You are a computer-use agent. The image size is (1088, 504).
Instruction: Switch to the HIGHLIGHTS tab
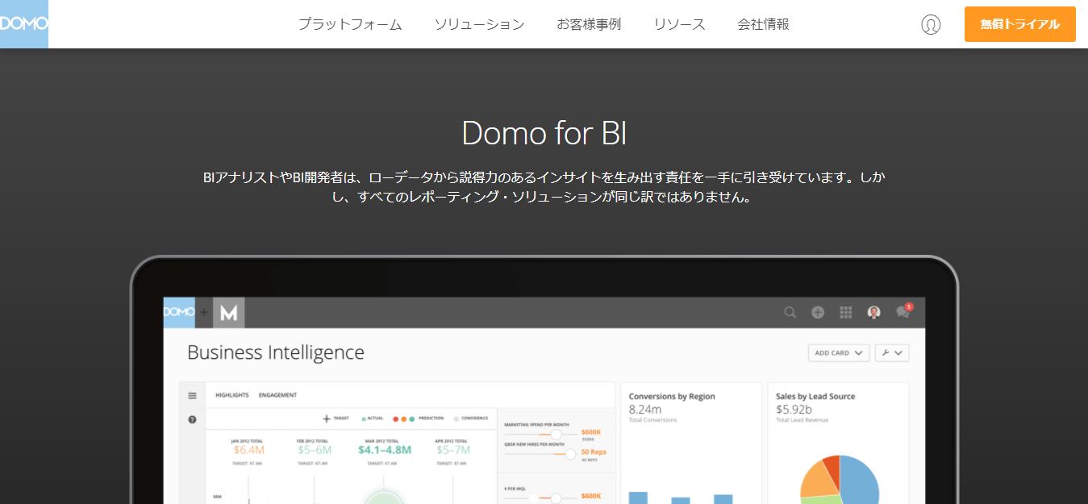(x=232, y=395)
